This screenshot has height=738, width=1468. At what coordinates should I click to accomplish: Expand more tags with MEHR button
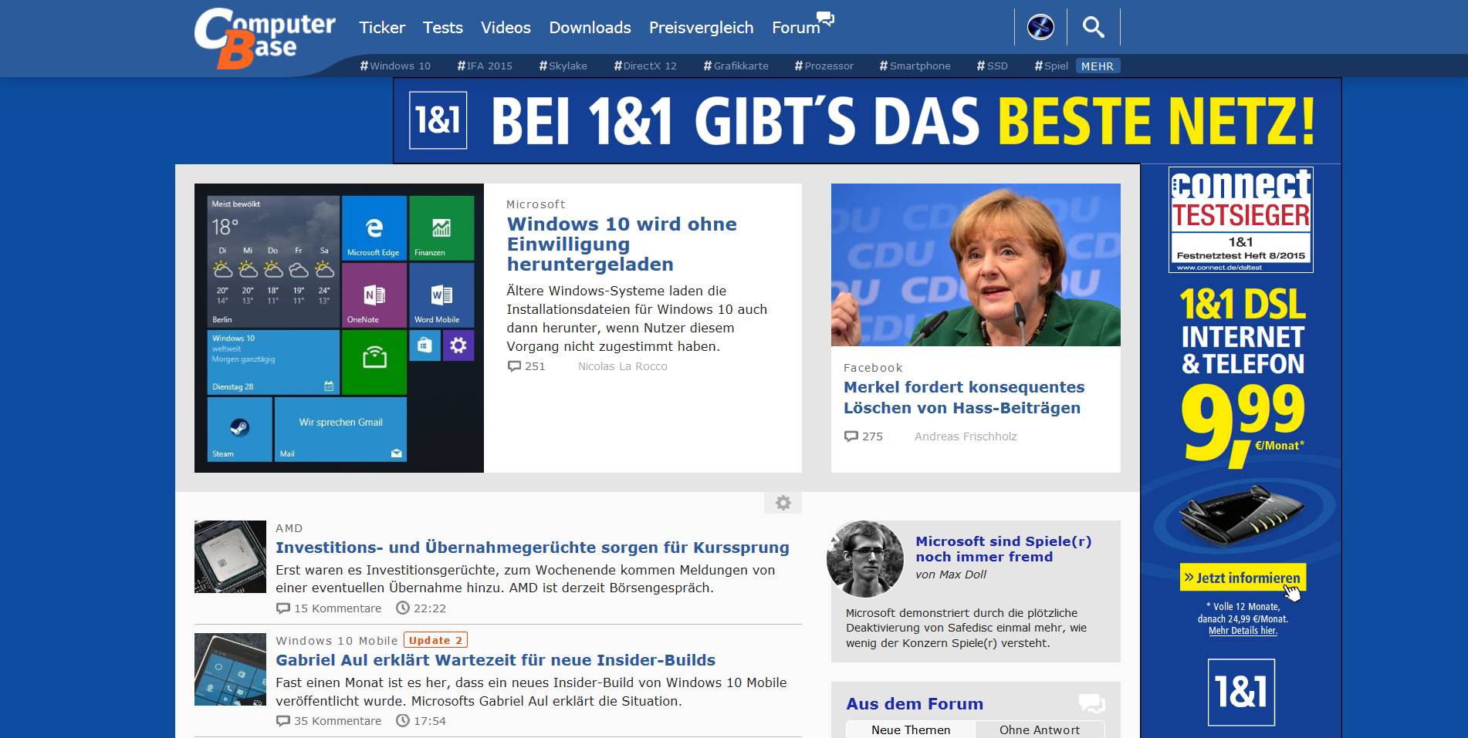1098,66
